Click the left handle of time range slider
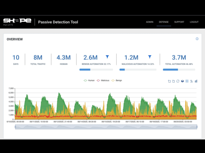 (x=15, y=127)
